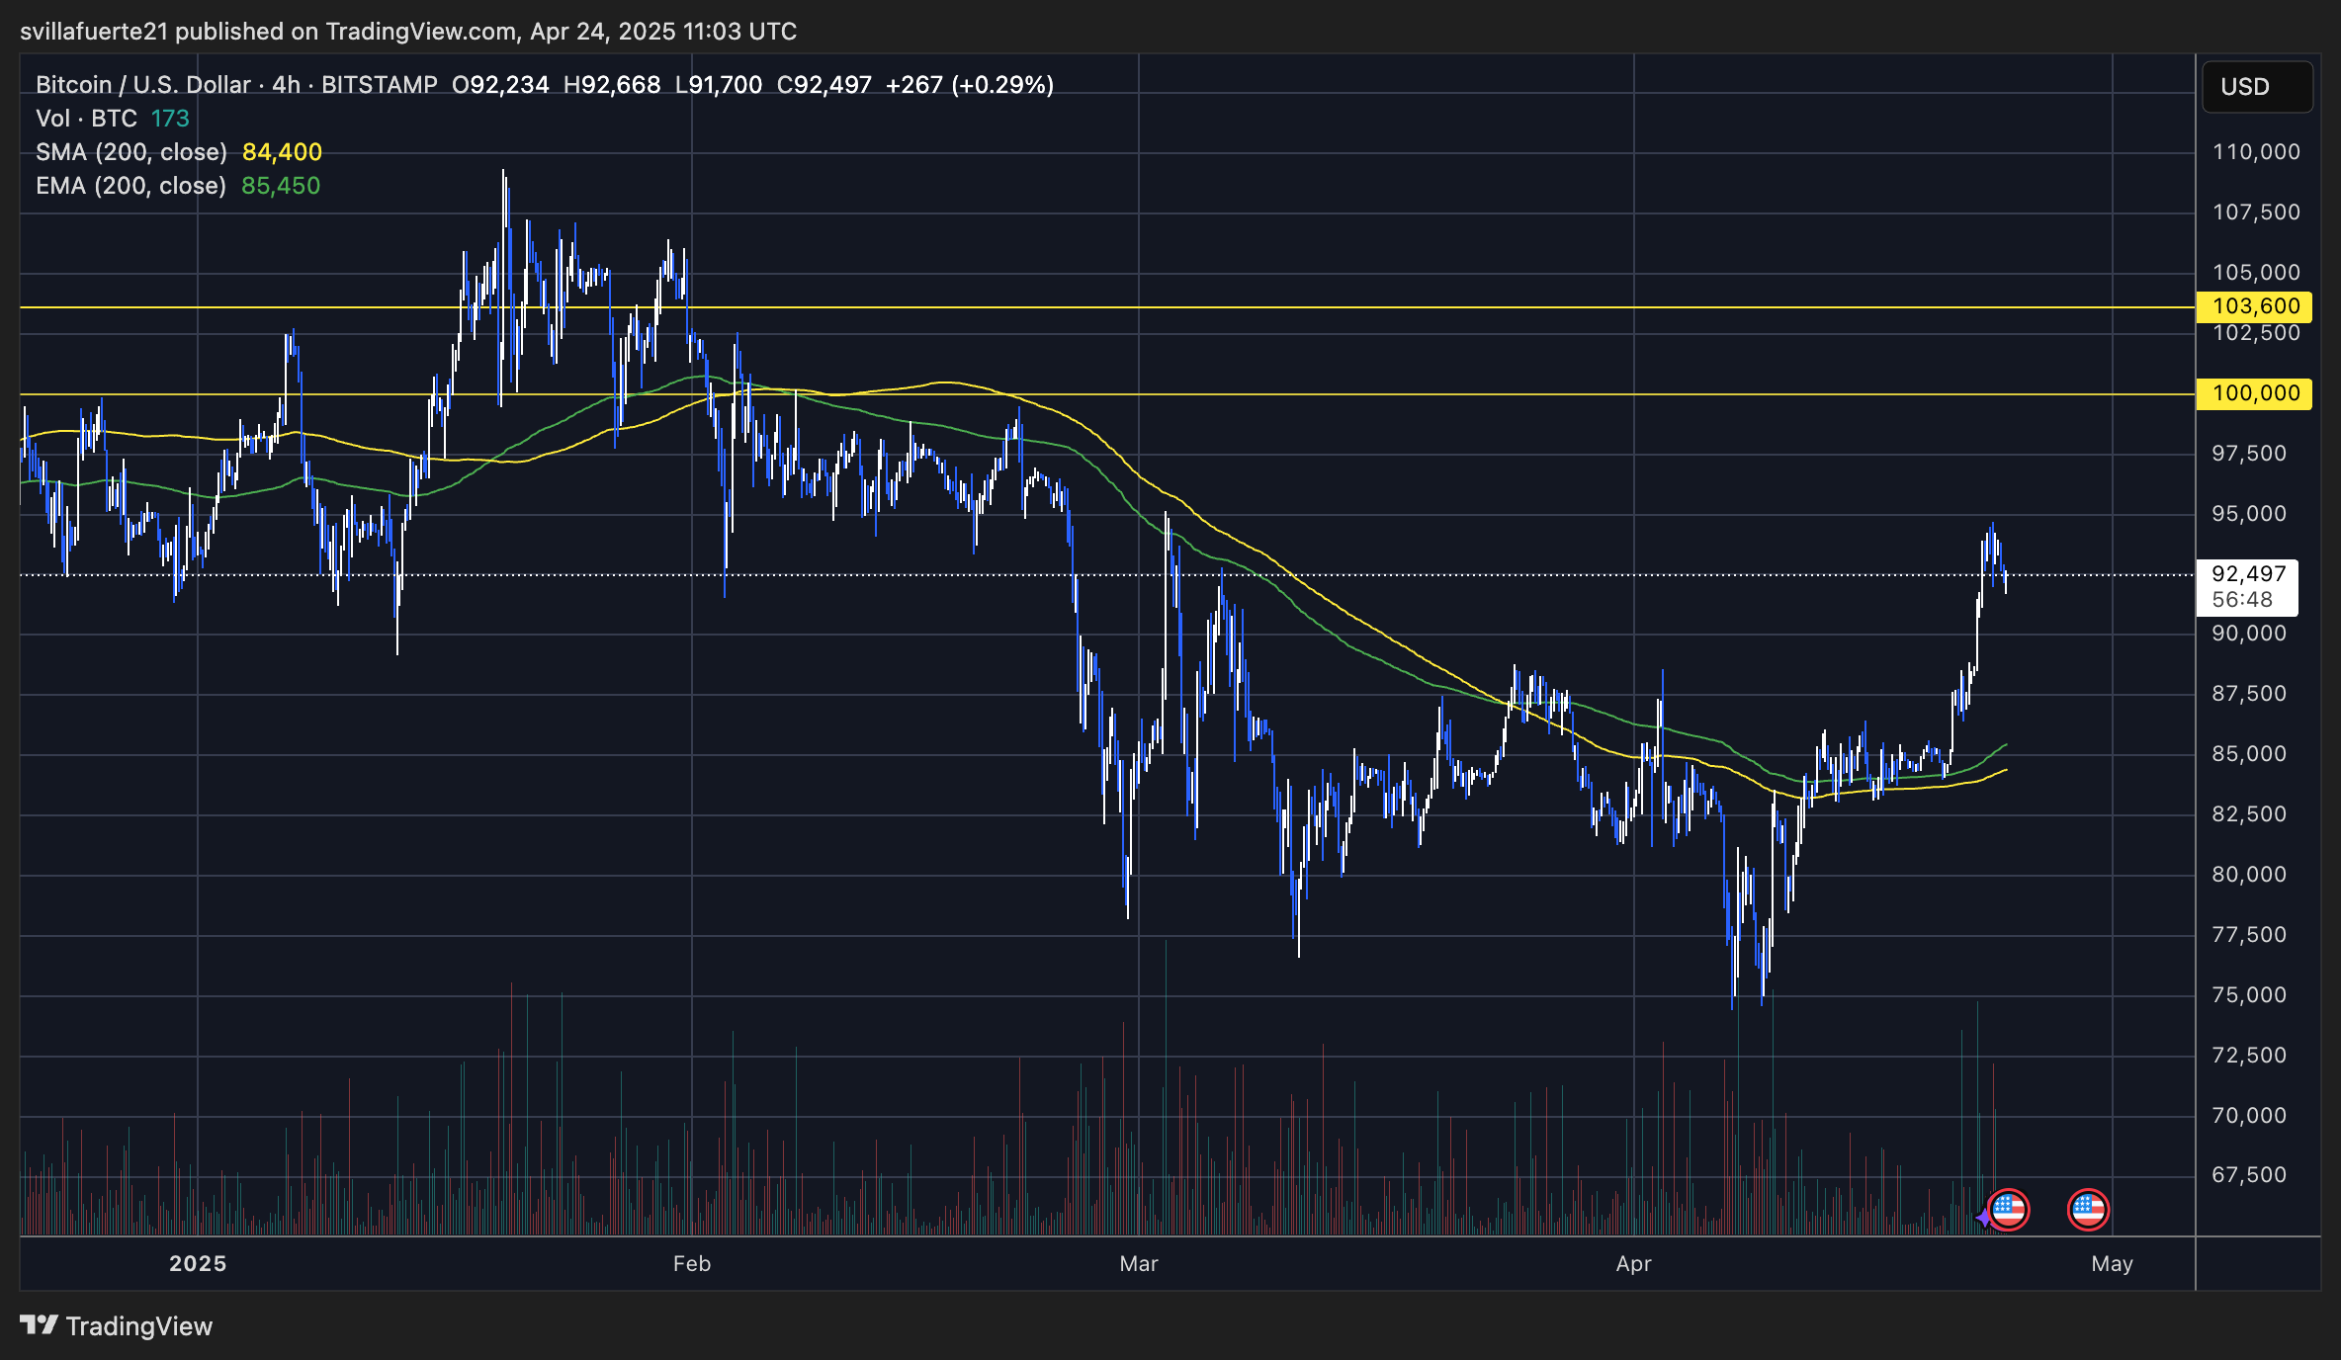
Task: Click the current price label 92,497
Action: pyautogui.click(x=2248, y=574)
